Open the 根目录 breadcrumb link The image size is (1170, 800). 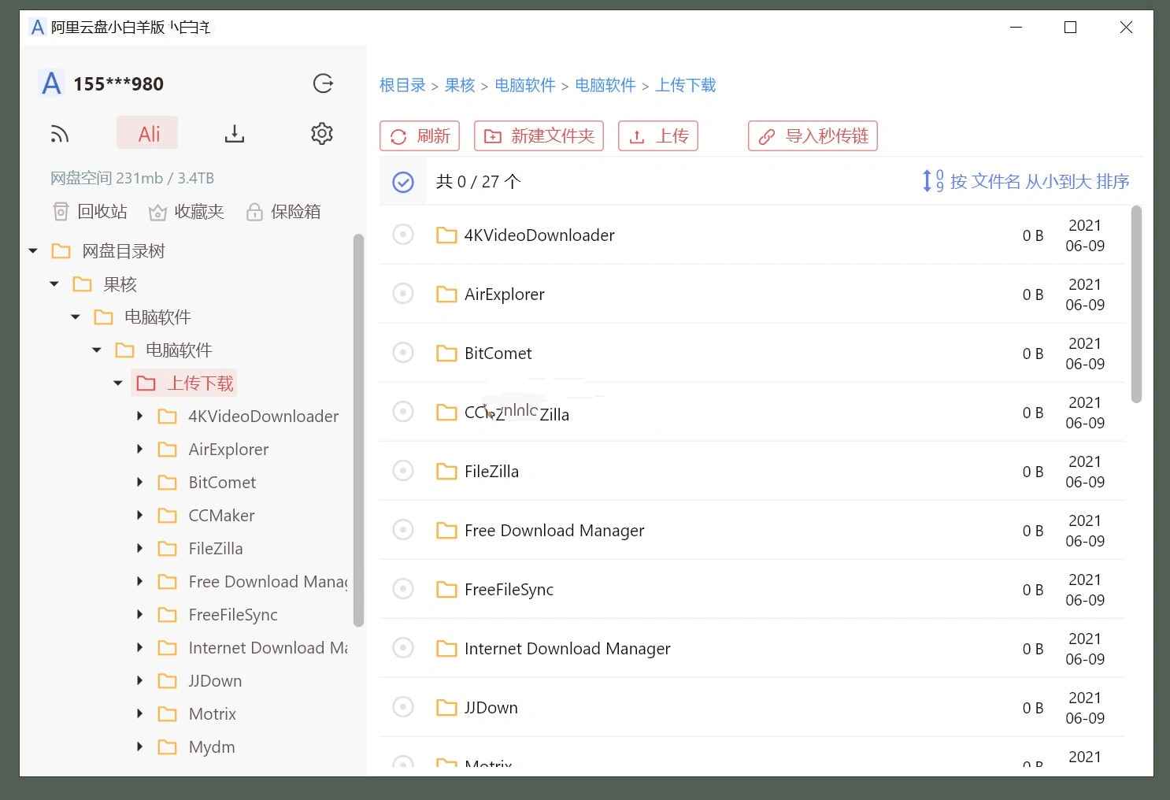coord(402,85)
